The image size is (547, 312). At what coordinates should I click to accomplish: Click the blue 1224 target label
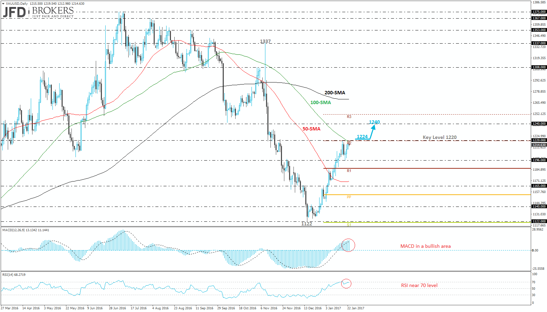362,137
